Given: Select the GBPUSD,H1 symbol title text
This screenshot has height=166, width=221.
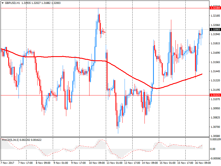Looking at the screenshot, I should (x=12, y=3).
